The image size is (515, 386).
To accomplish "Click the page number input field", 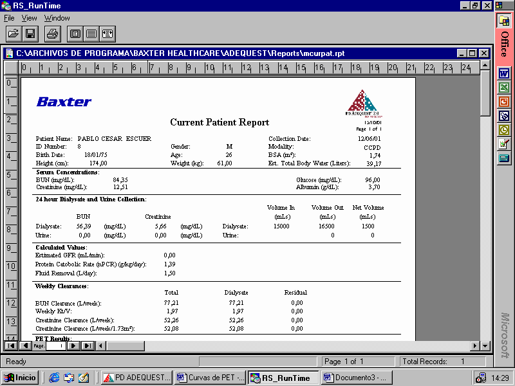I will pos(56,345).
